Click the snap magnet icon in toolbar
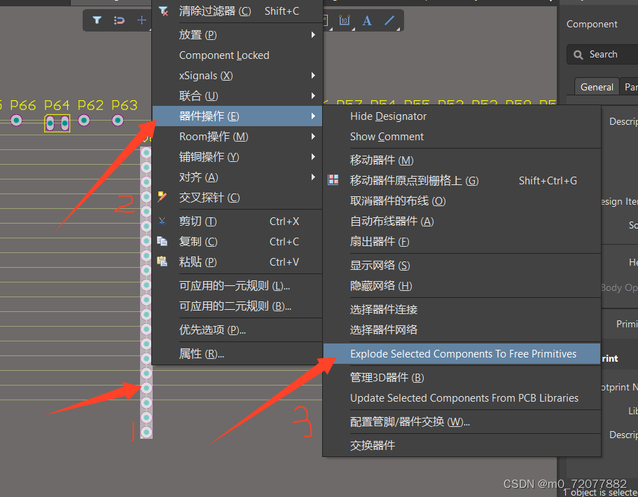The width and height of the screenshot is (638, 497). (x=119, y=20)
